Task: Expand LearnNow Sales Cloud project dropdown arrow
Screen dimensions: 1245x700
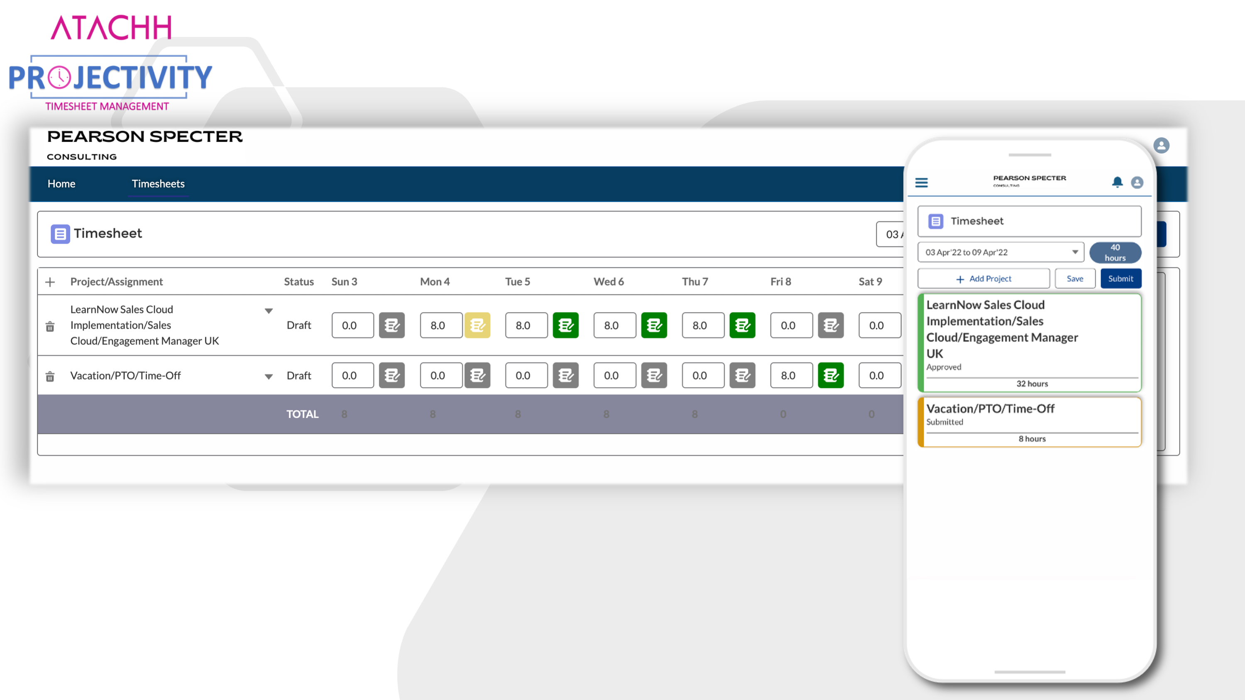Action: [269, 311]
